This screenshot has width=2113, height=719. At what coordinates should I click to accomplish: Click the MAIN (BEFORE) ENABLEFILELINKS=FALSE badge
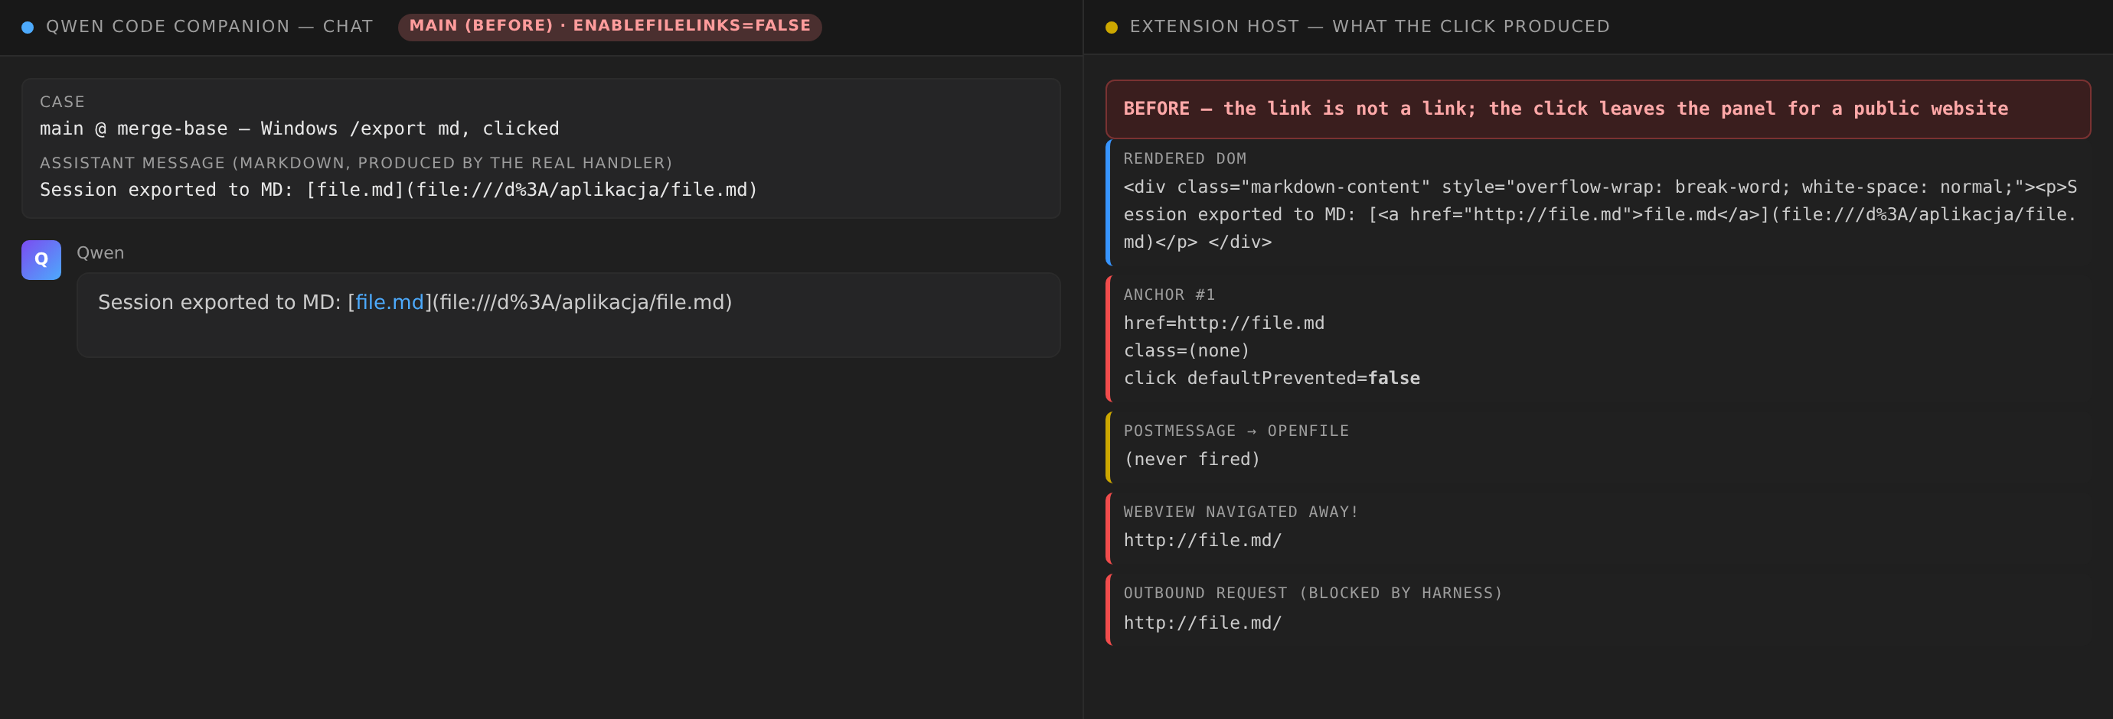click(609, 26)
